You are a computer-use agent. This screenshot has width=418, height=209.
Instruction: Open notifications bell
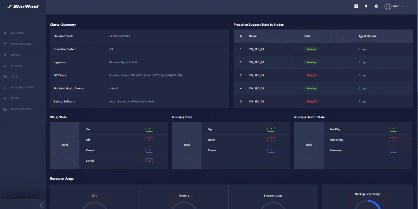click(366, 6)
